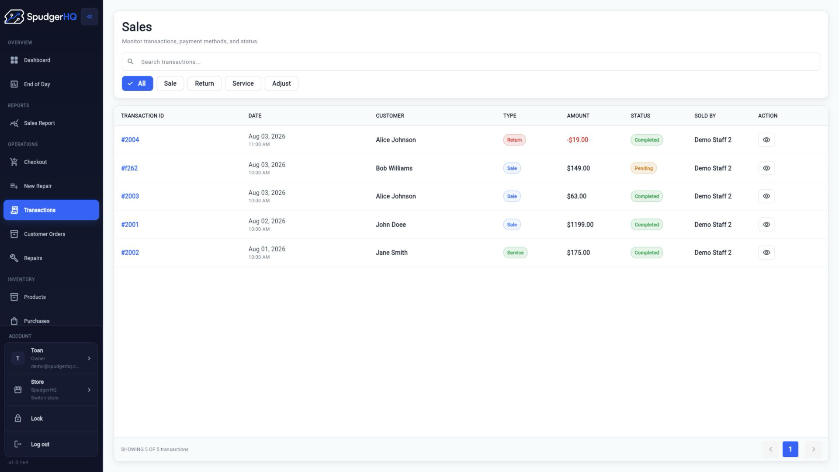Click the -$19.00 amount
Image resolution: width=839 pixels, height=472 pixels.
tap(577, 140)
